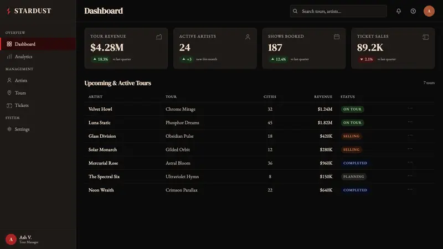Open Artists management page
The image size is (443, 249).
click(x=38, y=80)
